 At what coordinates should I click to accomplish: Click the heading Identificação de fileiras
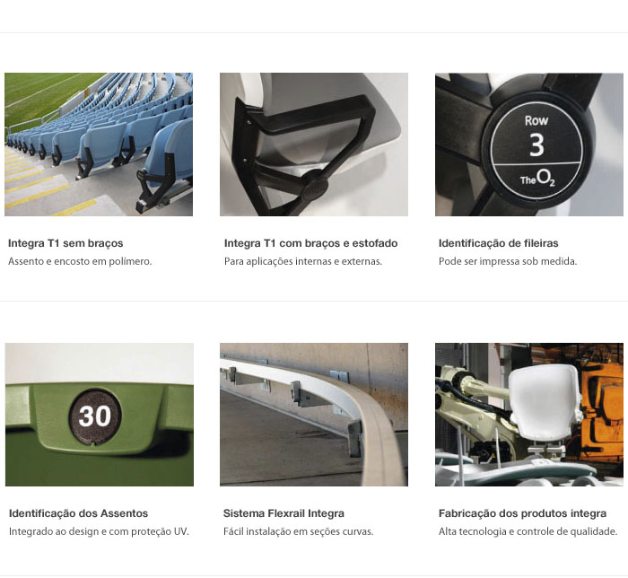tap(498, 243)
